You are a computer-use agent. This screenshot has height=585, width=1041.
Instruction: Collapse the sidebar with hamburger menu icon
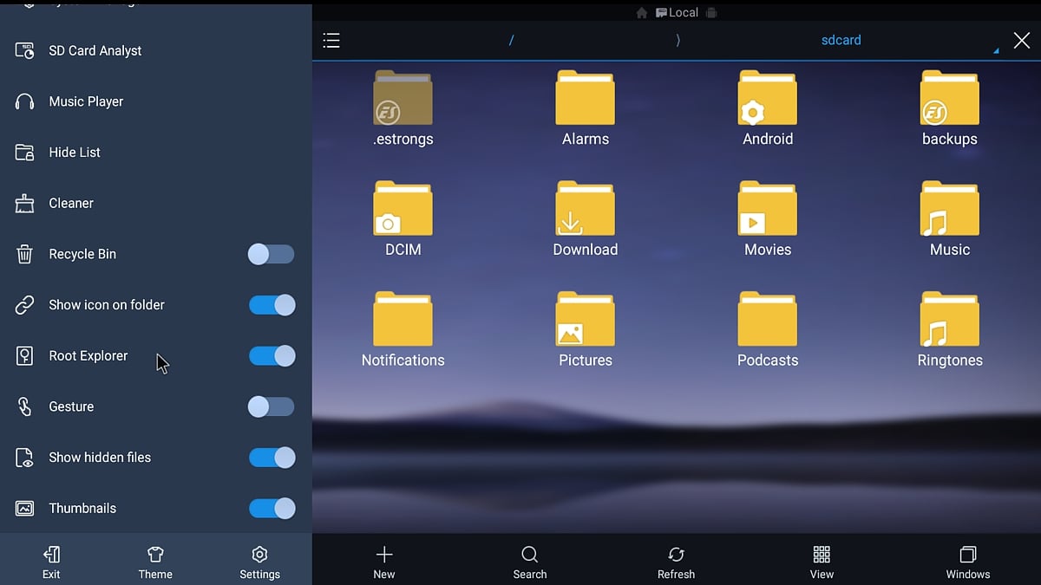(331, 41)
